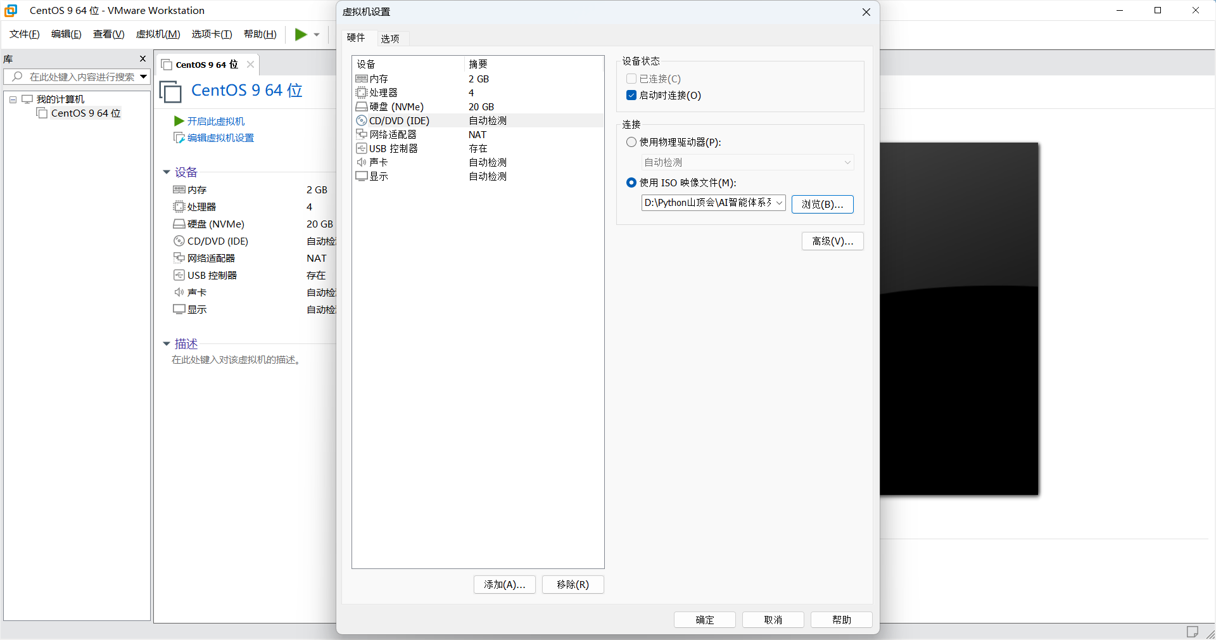Select the USB 控制器 device icon
Viewport: 1216px width, 640px height.
pos(362,148)
